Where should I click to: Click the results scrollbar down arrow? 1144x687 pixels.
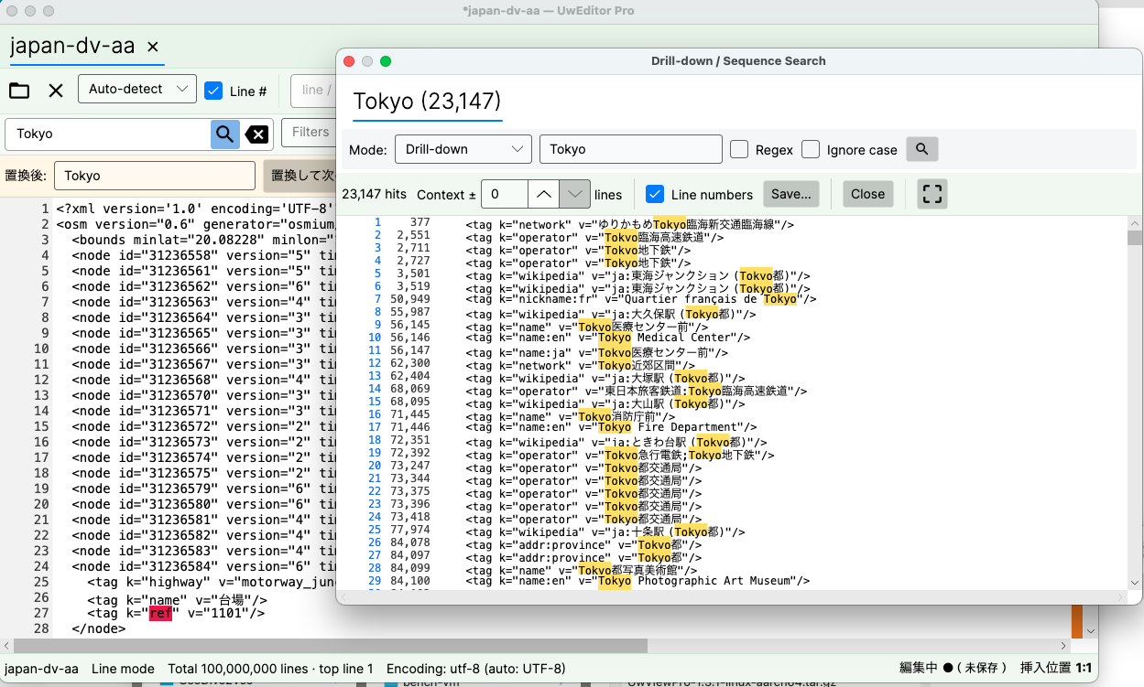[1135, 583]
